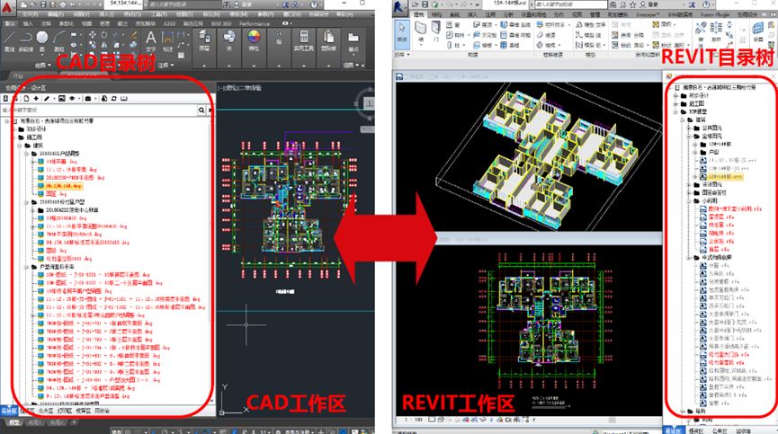Collapse the 小别墅 folder in Revit directory tree
This screenshot has width=778, height=434.
[689, 201]
